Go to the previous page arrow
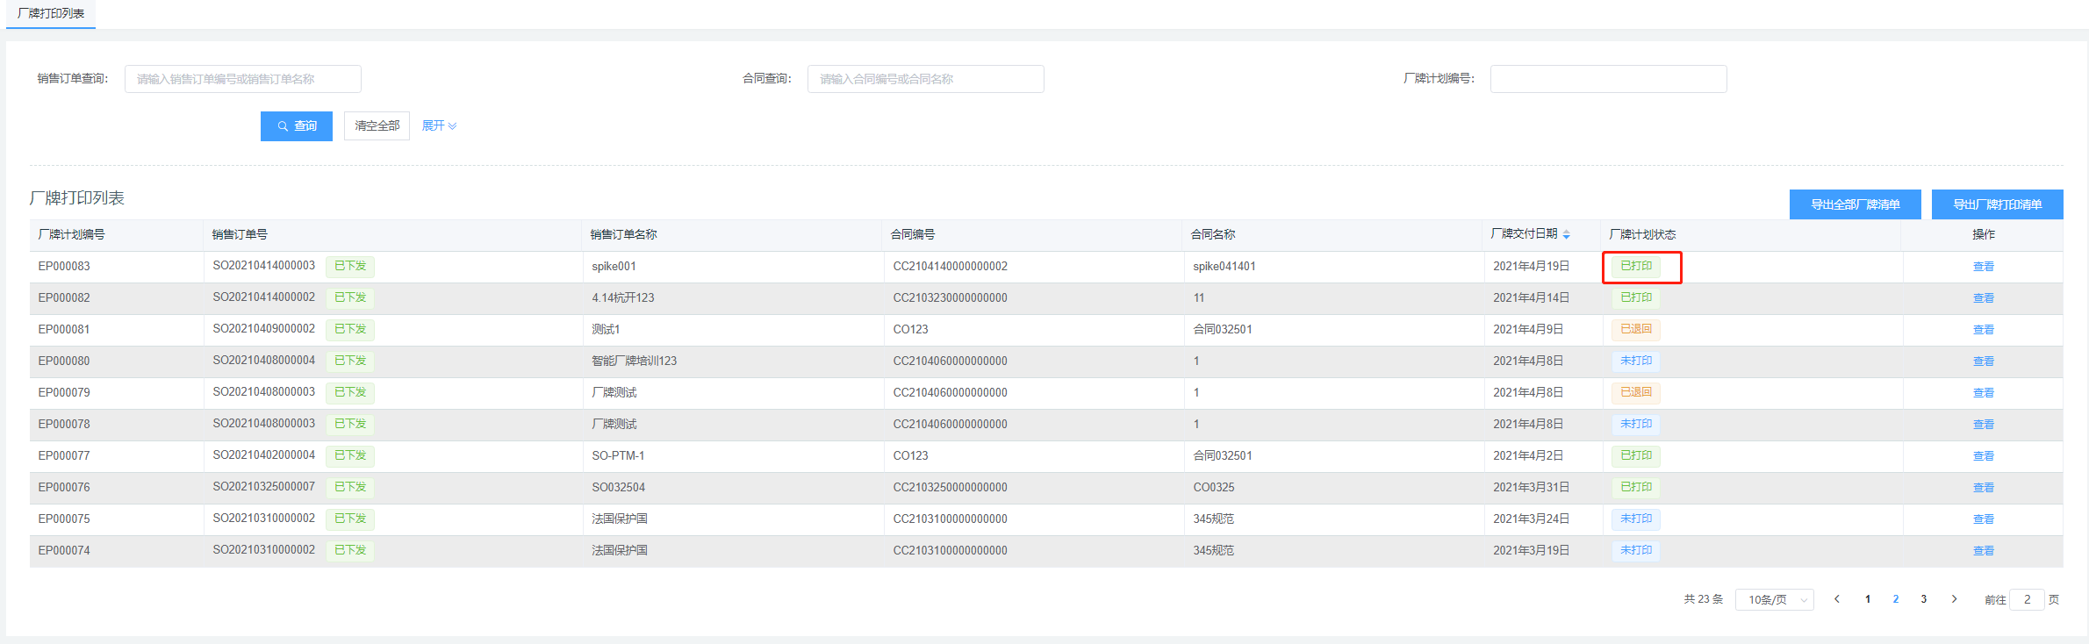 pos(1836,599)
